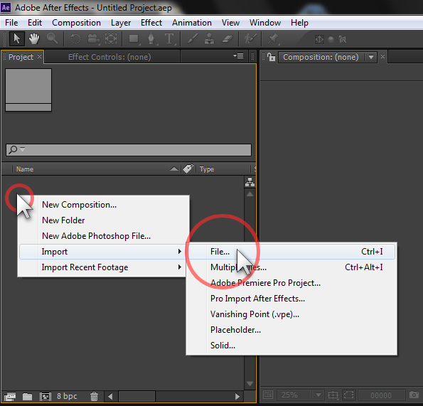
Task: Open the Project panel options menu
Action: click(x=238, y=56)
